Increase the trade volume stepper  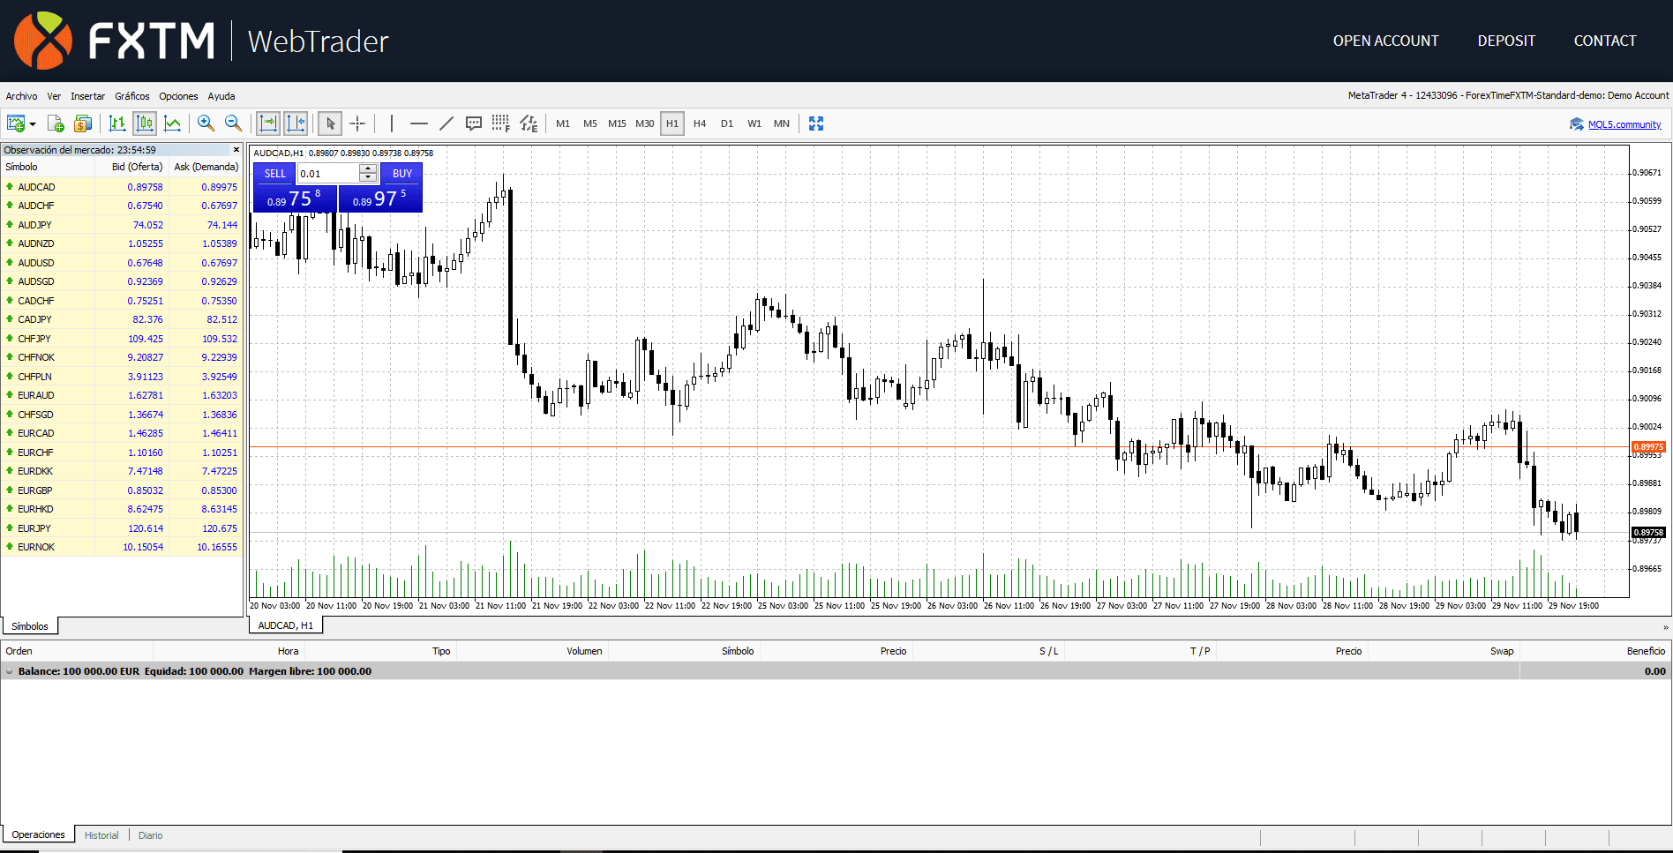pos(369,169)
